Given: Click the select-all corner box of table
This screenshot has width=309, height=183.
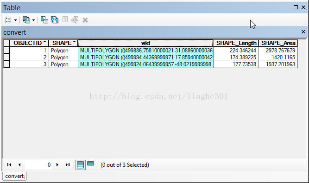Looking at the screenshot, I should coord(6,43).
